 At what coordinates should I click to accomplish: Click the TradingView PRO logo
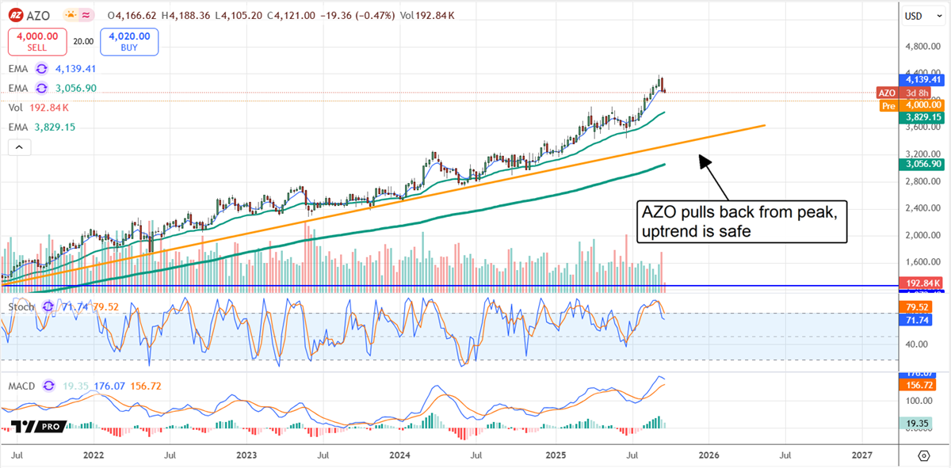[37, 426]
